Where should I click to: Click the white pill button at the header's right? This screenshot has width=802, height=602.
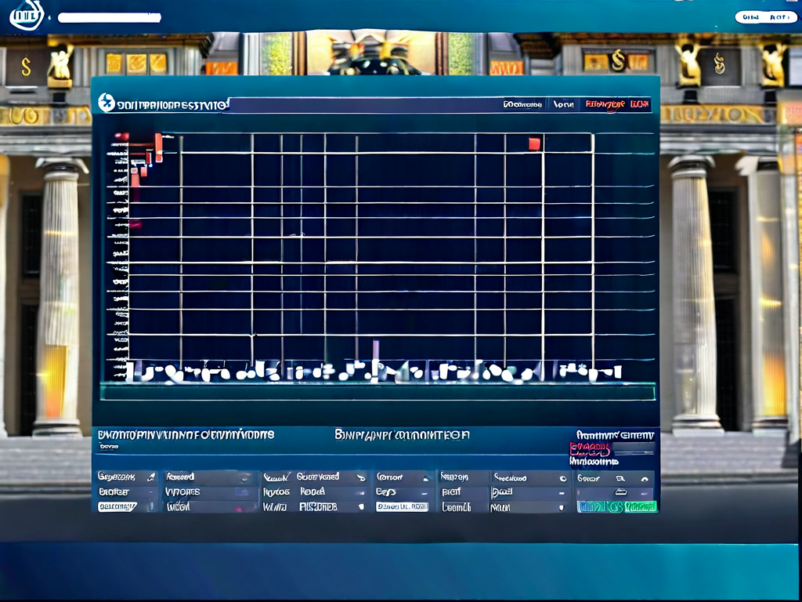point(766,17)
